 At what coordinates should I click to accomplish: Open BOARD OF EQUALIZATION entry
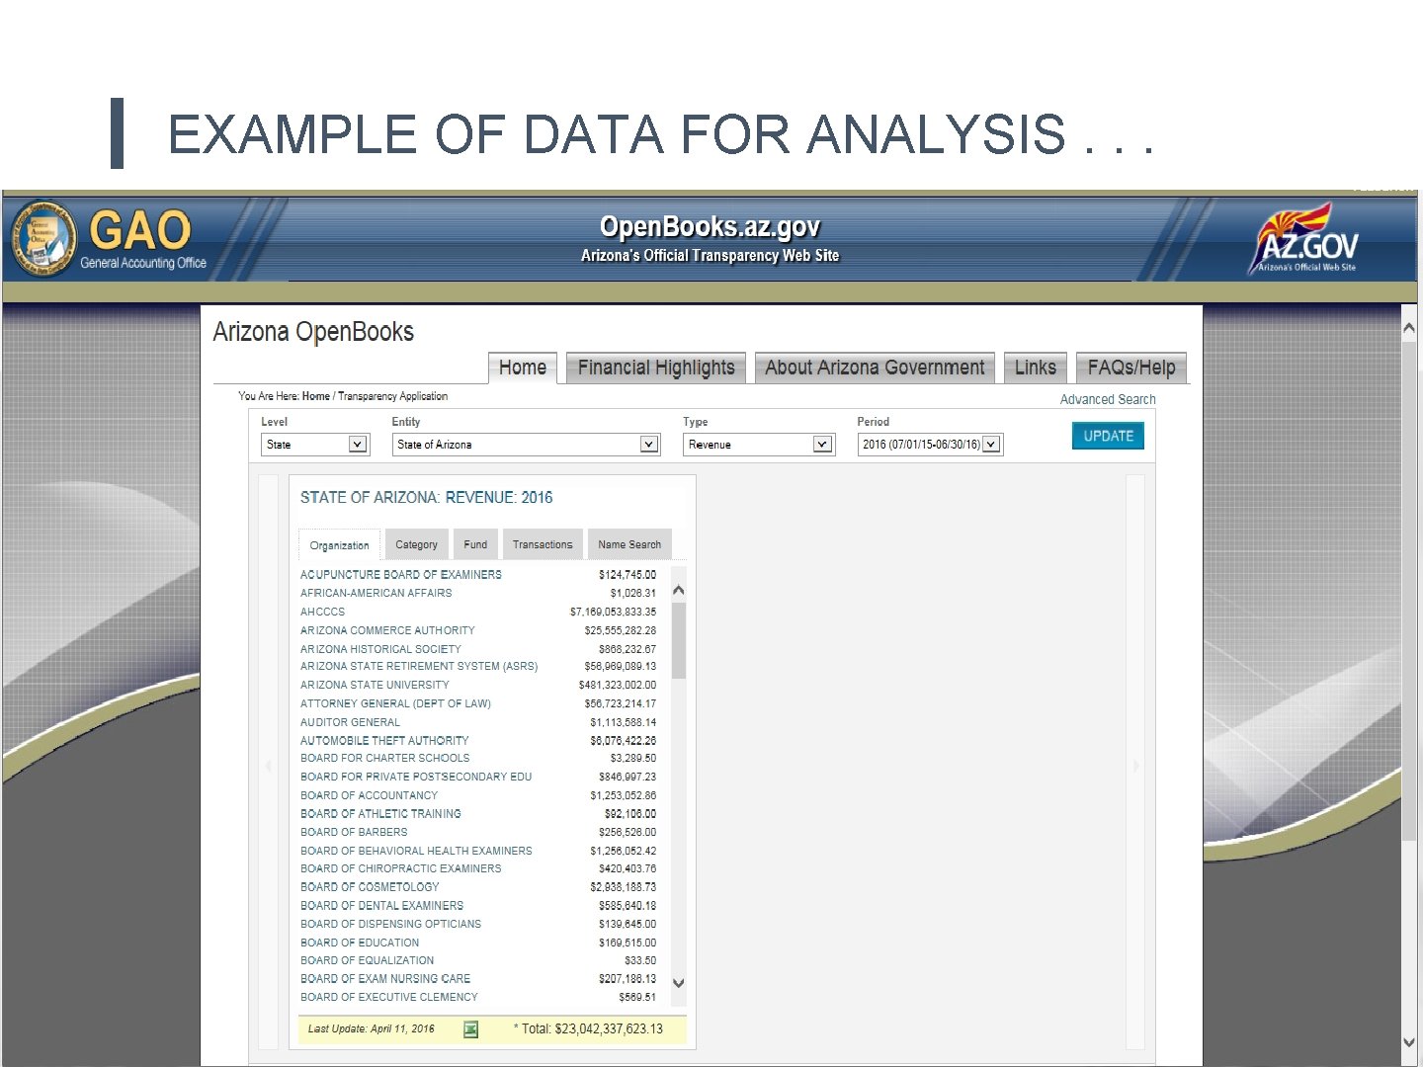point(367,961)
